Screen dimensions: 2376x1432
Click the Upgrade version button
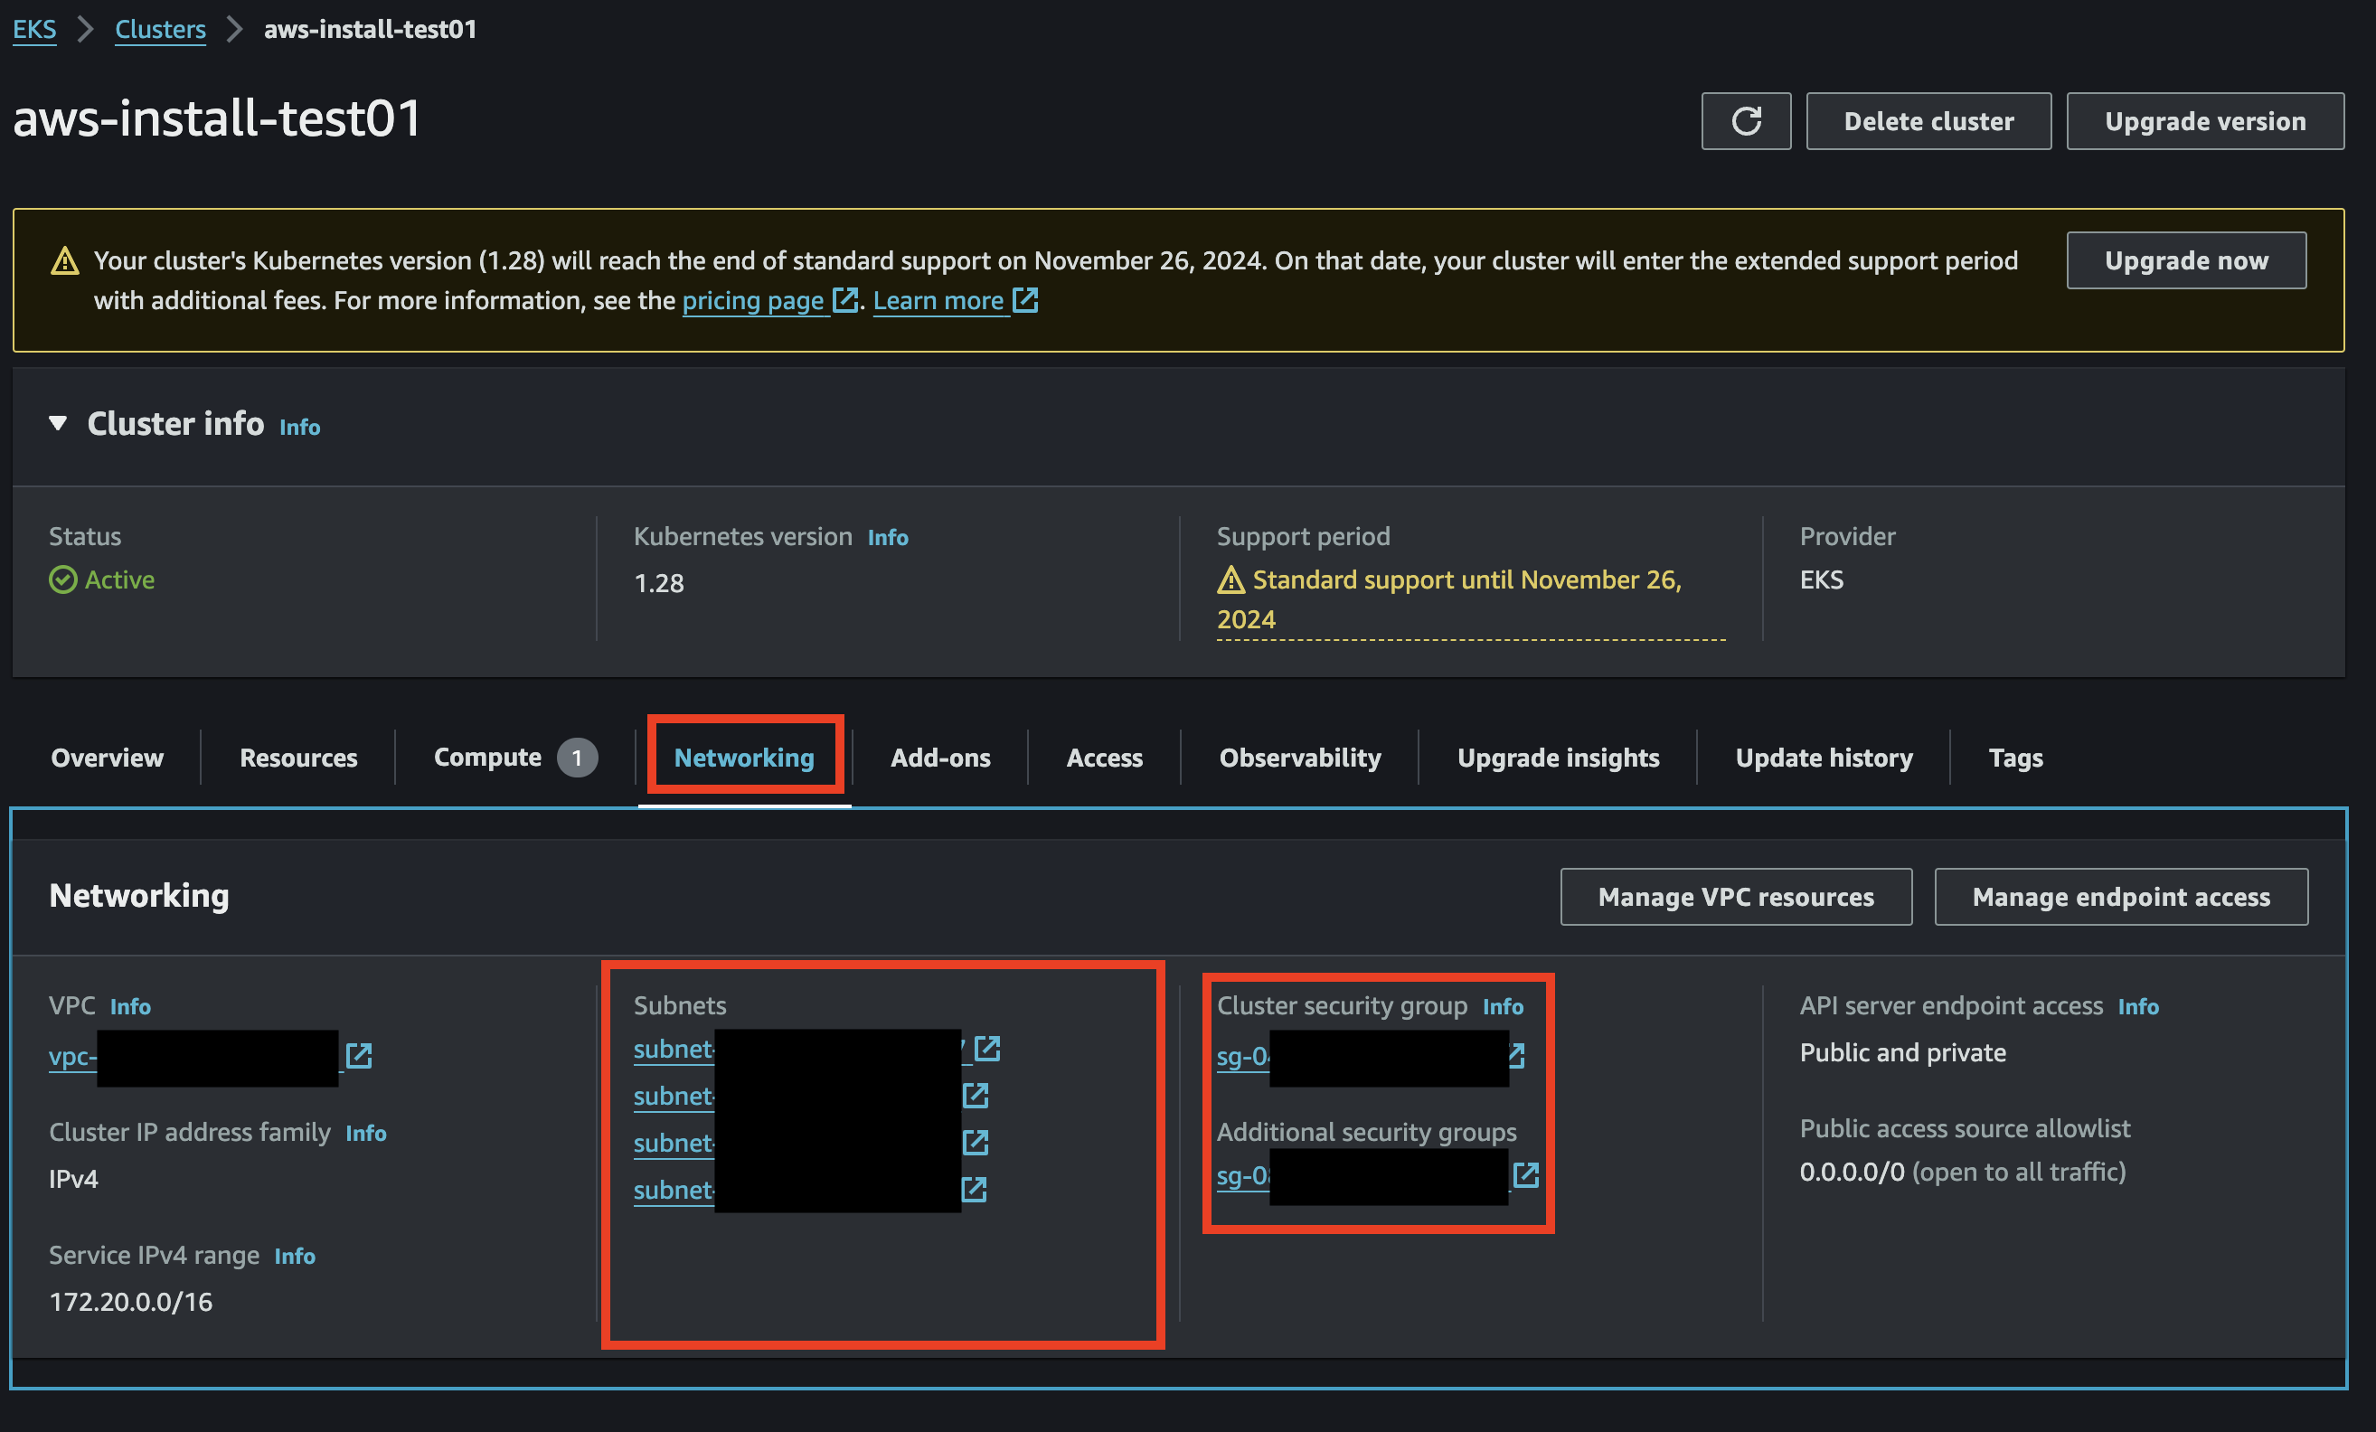click(x=2204, y=120)
